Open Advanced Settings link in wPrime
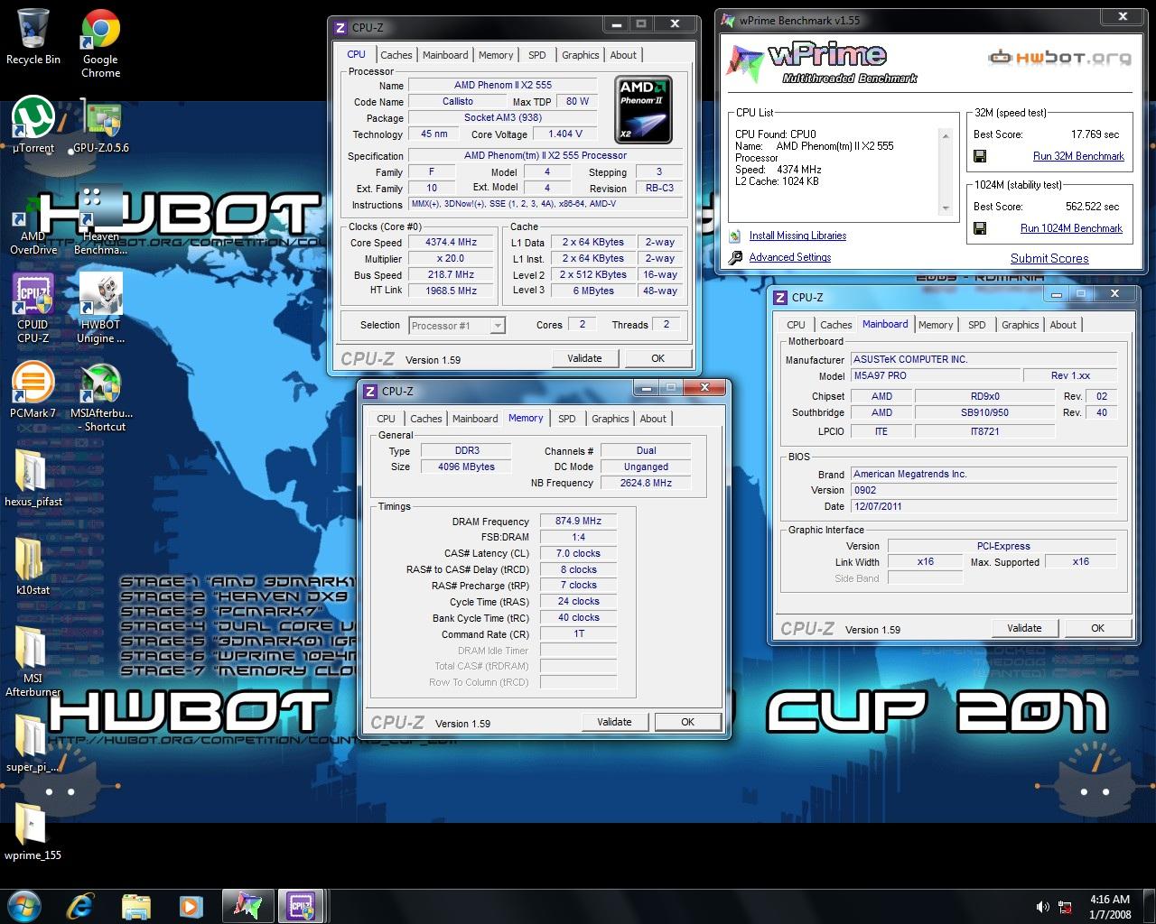 tap(789, 257)
